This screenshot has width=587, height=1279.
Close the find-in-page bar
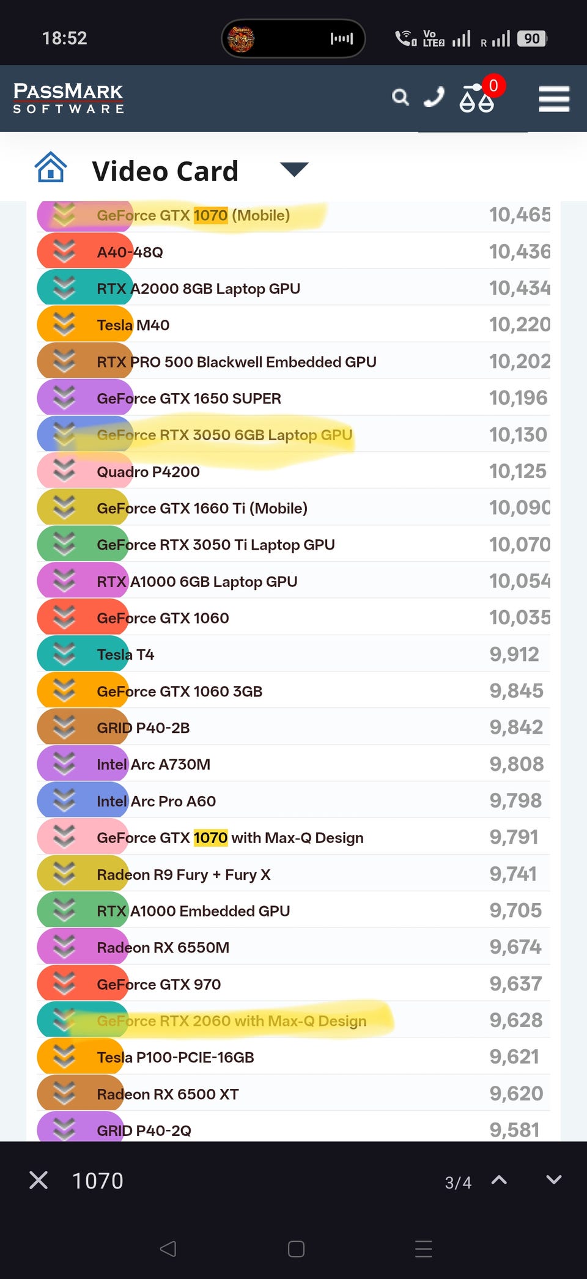[x=39, y=1180]
